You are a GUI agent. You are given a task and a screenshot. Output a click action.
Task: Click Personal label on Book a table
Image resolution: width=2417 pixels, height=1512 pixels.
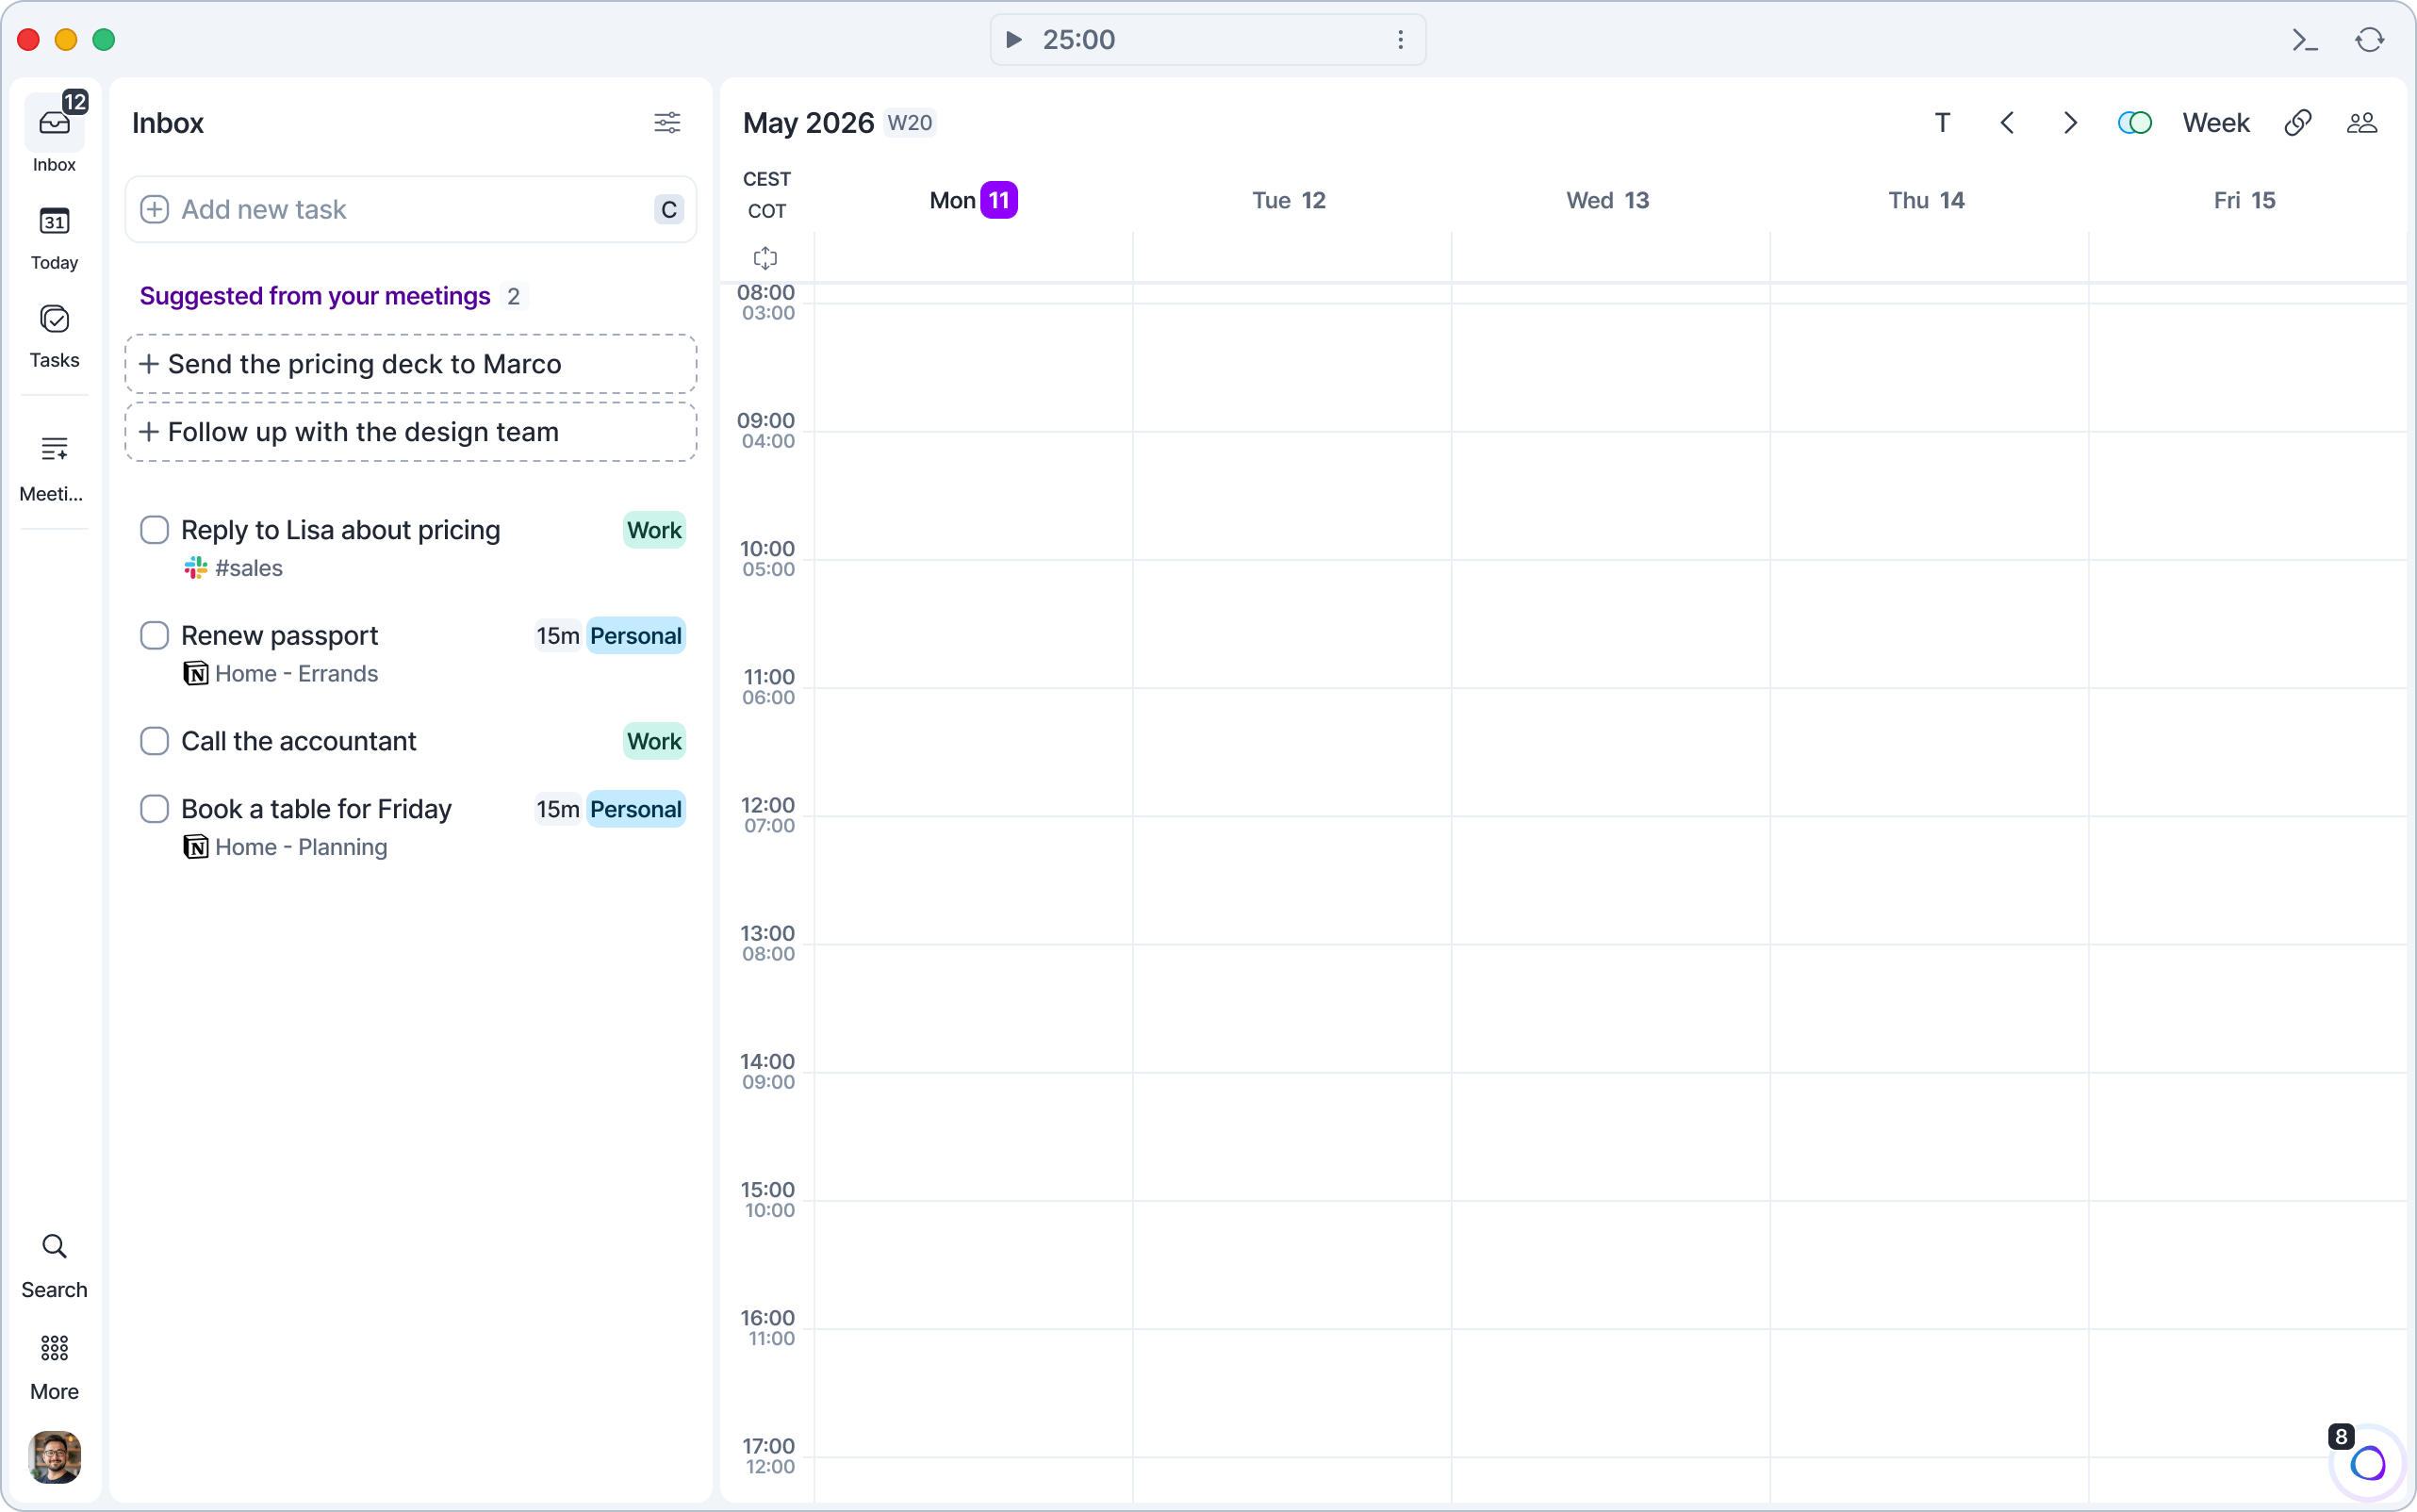(x=635, y=809)
